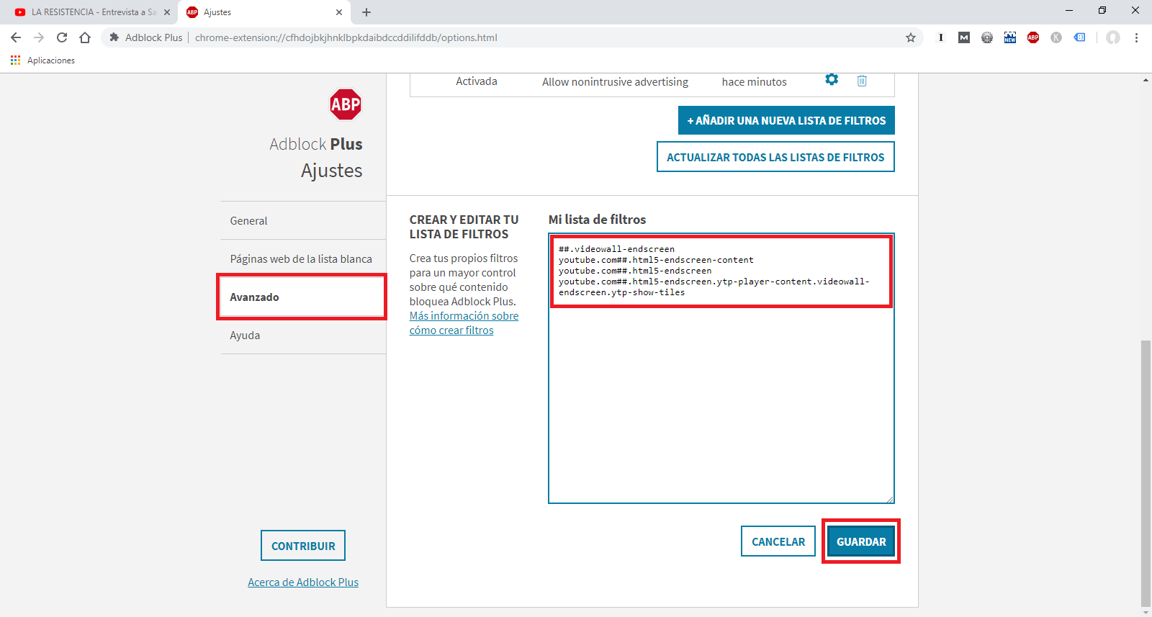This screenshot has height=617, width=1152.
Task: Cancel filter editing with Cancelar
Action: click(778, 541)
